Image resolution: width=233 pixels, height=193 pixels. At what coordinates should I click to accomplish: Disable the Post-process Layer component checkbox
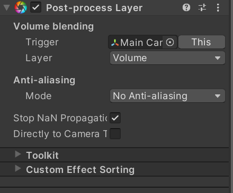click(36, 7)
